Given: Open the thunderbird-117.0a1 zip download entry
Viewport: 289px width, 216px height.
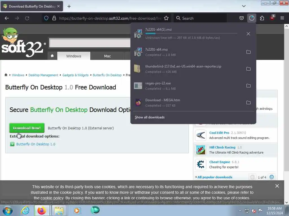Looking at the screenshot, I should pos(188,69).
